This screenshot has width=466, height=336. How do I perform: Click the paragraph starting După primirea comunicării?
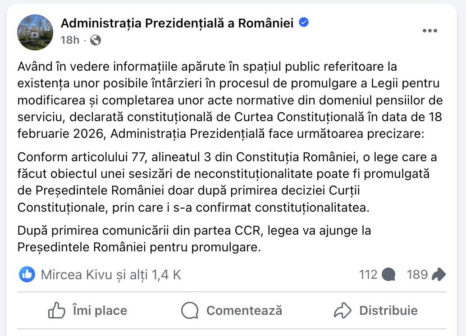pos(194,239)
